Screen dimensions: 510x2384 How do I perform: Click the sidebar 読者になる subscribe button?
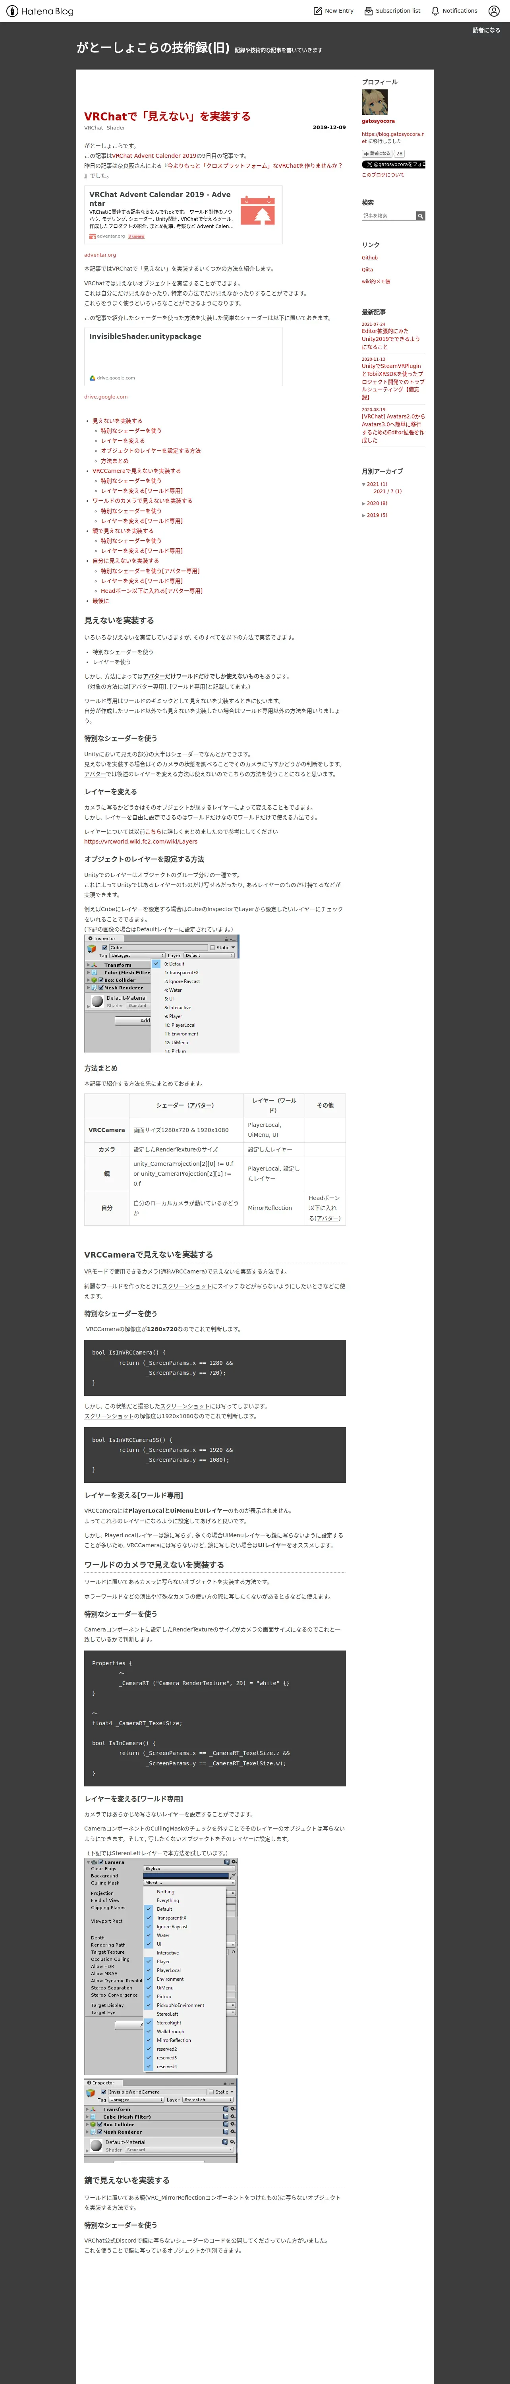[x=378, y=154]
